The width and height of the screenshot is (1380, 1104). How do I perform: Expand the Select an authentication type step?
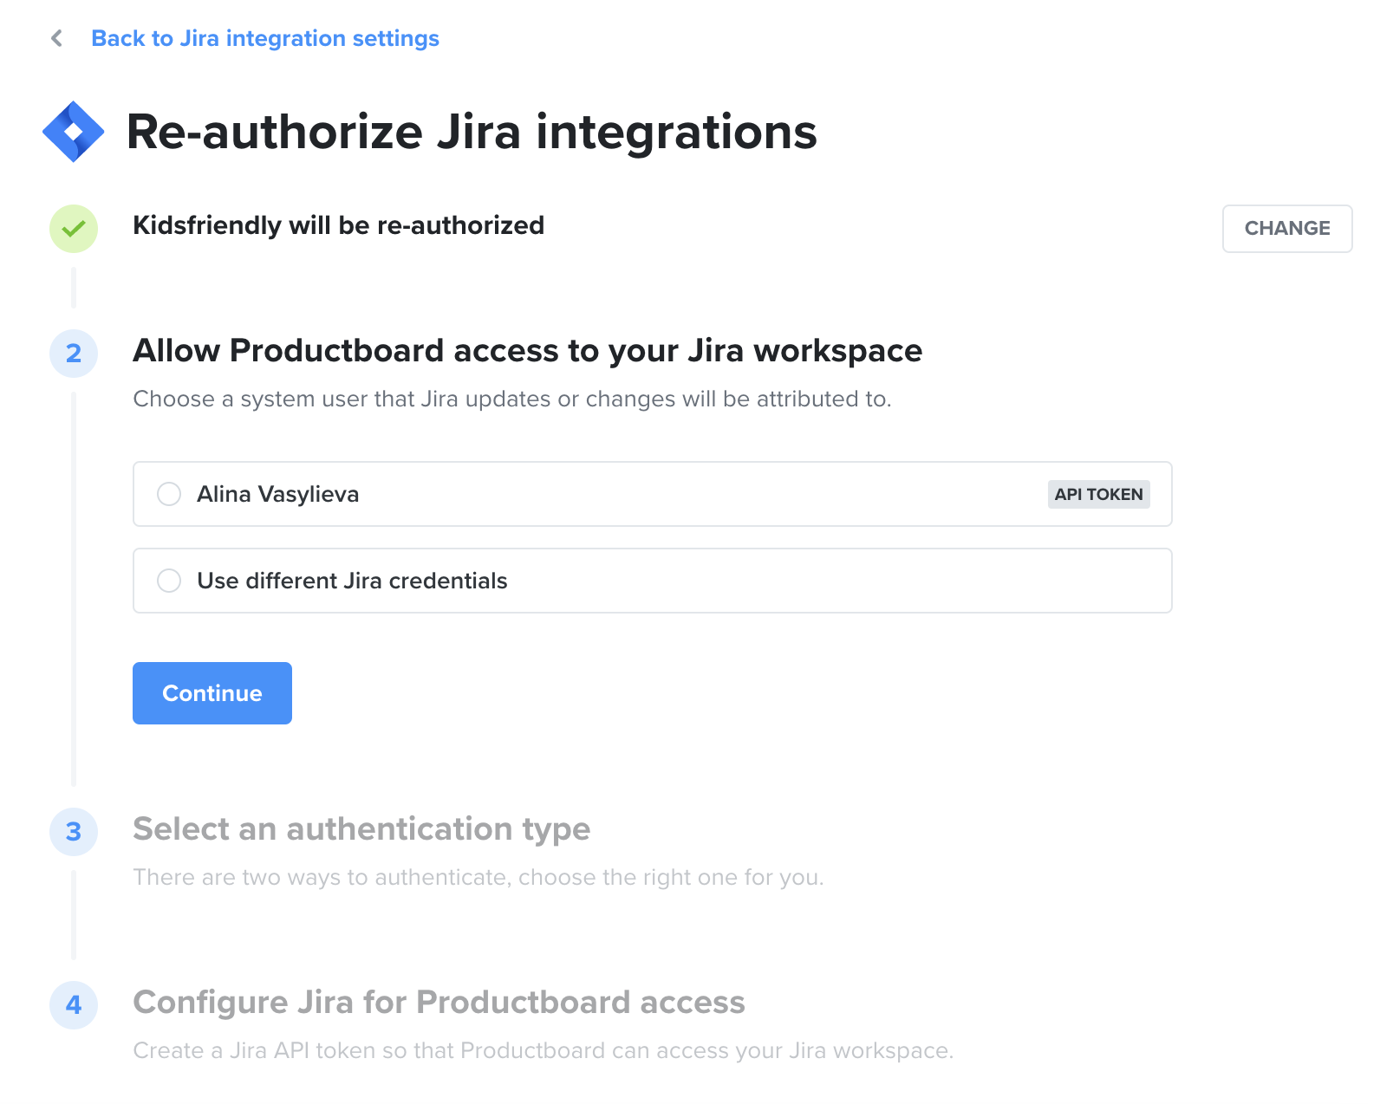click(361, 829)
